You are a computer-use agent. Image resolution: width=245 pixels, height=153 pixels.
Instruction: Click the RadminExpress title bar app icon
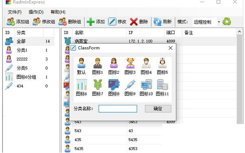(x=8, y=2)
